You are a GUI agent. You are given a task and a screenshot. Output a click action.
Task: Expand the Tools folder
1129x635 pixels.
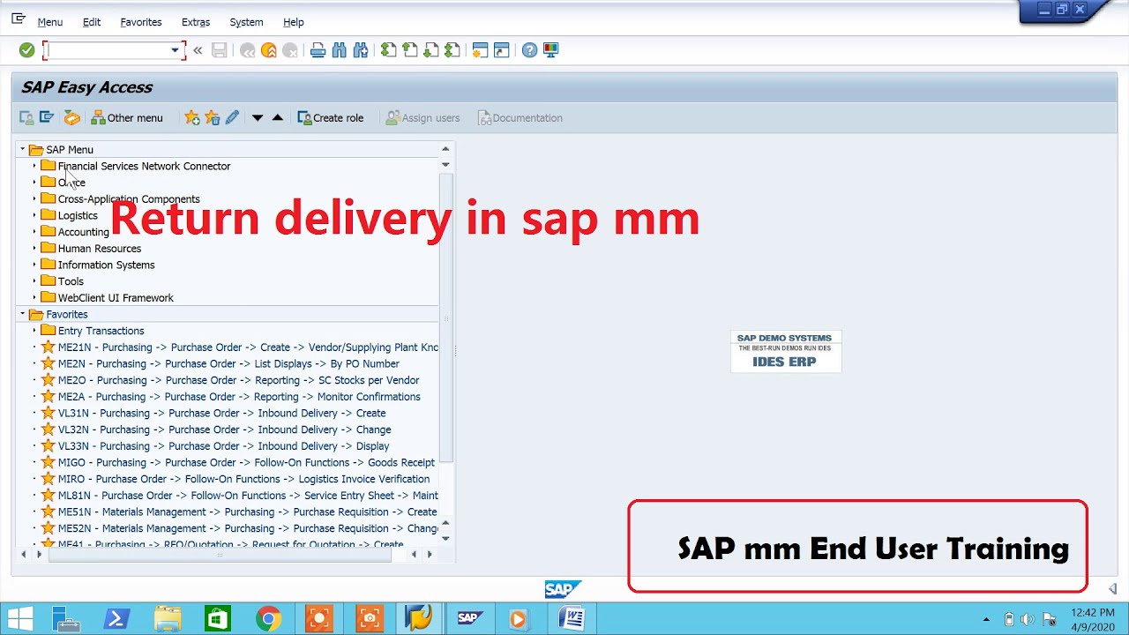(34, 281)
